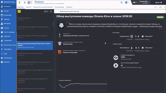Go forward with the right arrow
The height and width of the screenshot is (93, 166).
(x=24, y=2)
